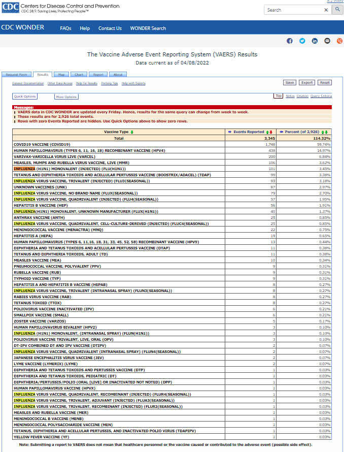The width and height of the screenshot is (344, 452).
Task: Jump to Top section
Action: [279, 95]
